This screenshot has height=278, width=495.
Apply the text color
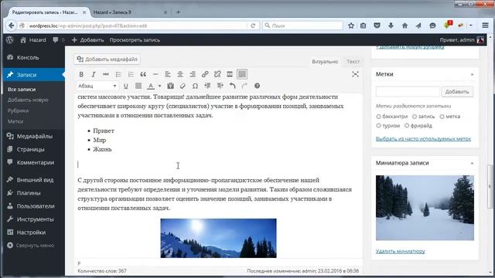coord(151,86)
